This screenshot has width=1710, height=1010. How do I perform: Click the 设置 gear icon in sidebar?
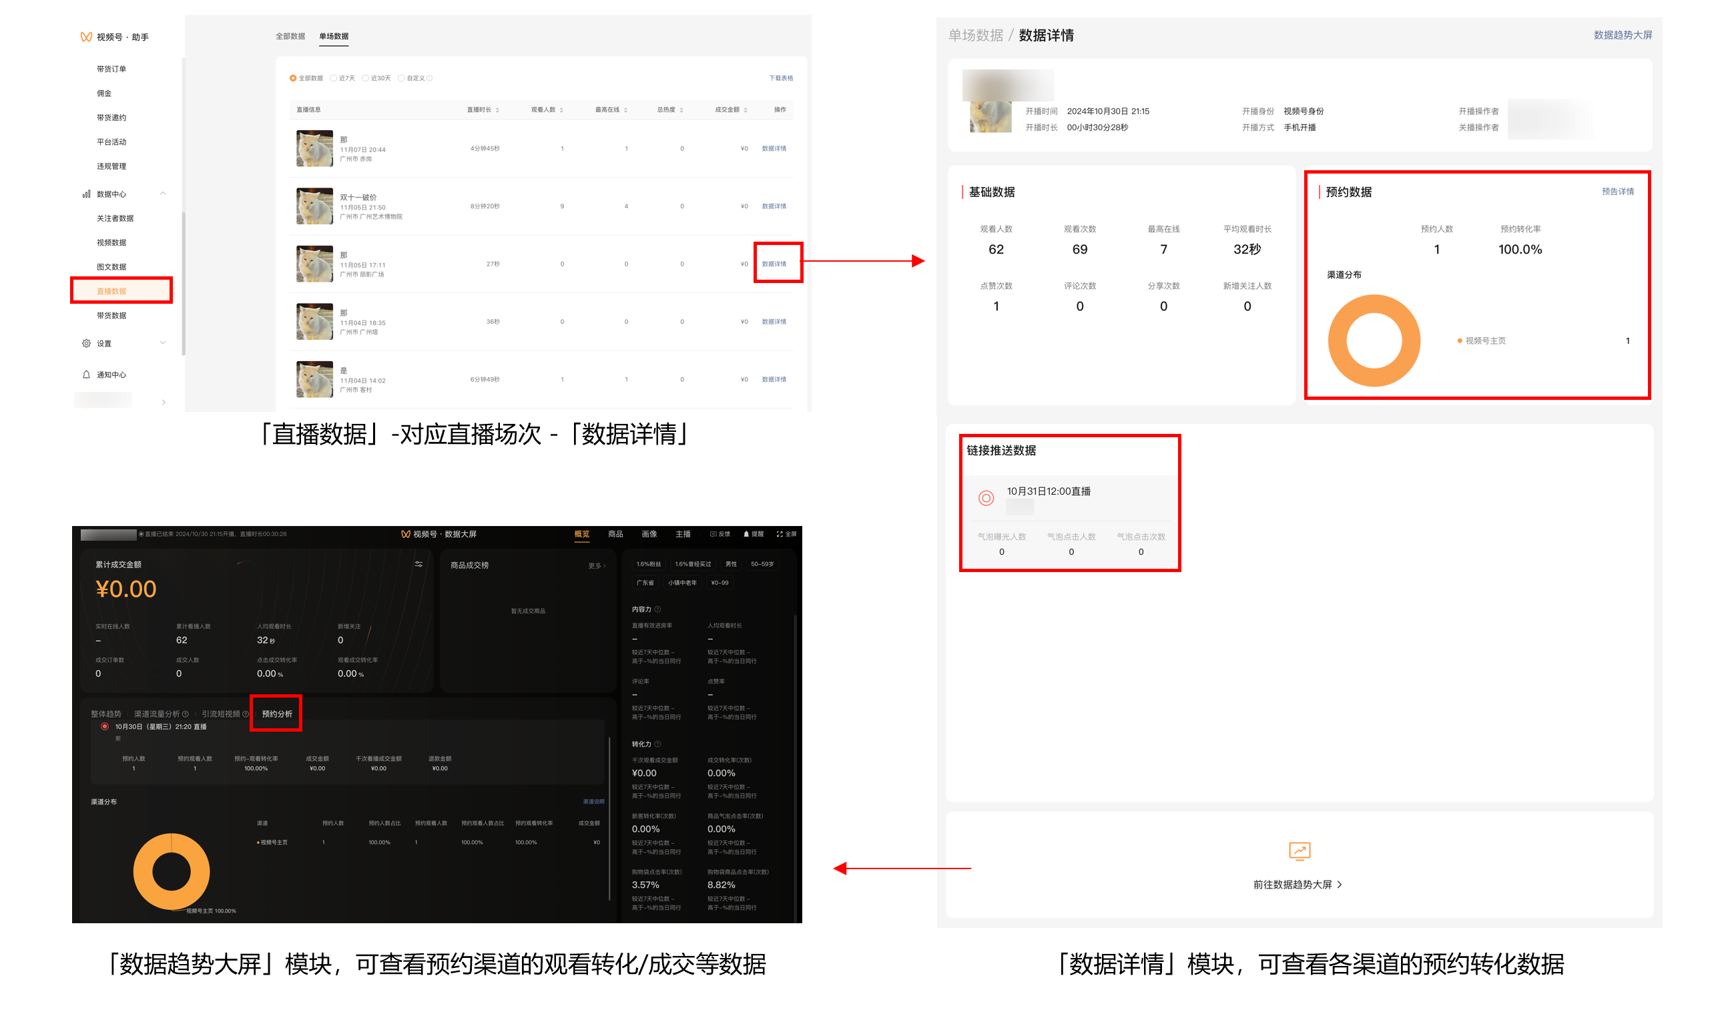pos(86,343)
